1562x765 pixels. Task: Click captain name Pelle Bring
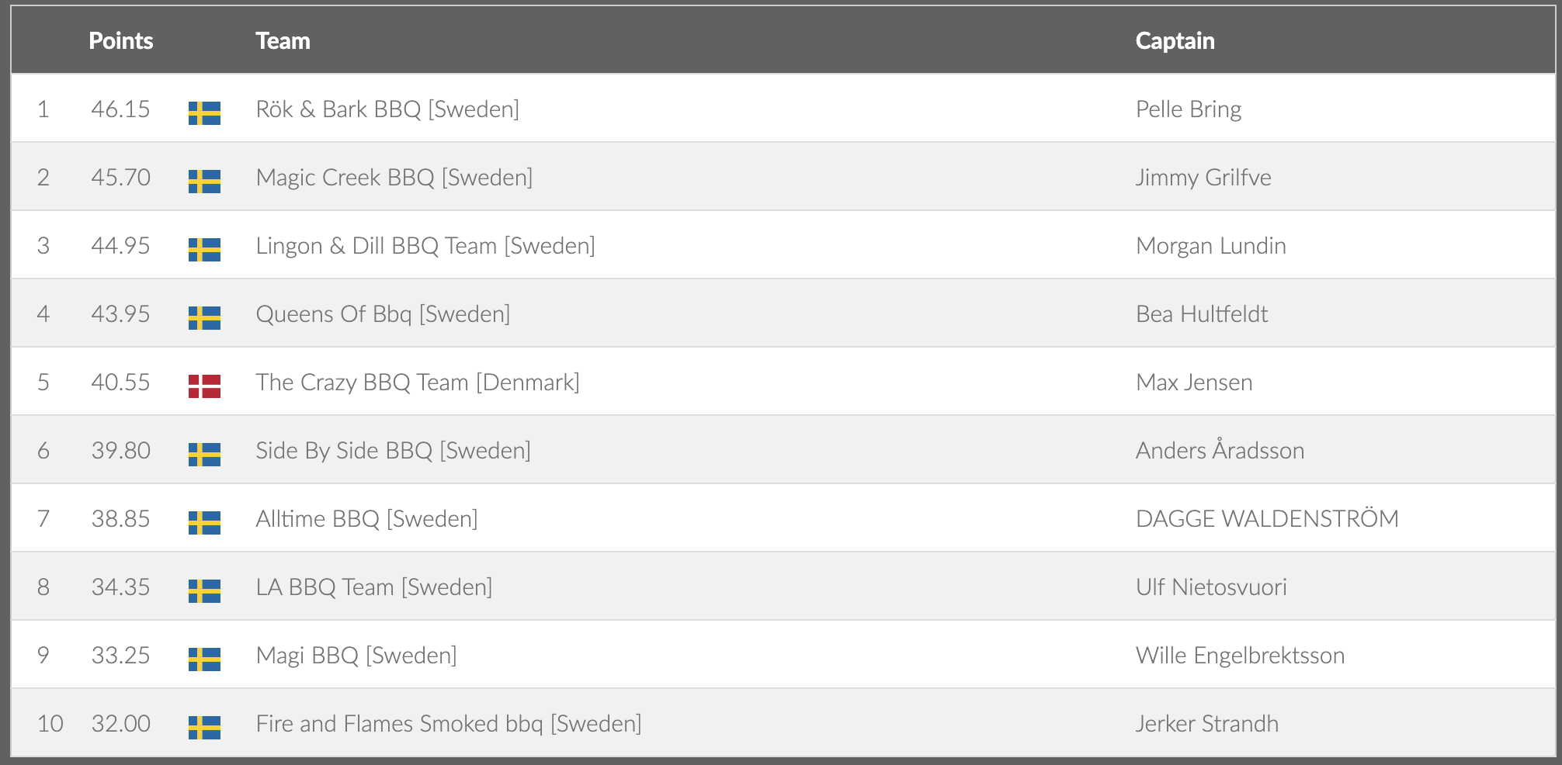click(1188, 109)
